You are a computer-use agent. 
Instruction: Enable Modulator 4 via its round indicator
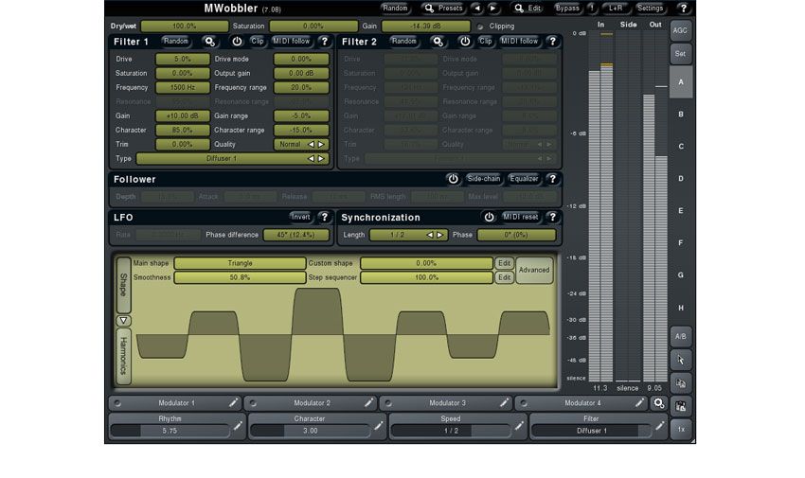pyautogui.click(x=524, y=403)
